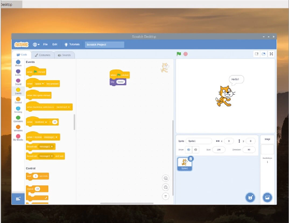Open the Choose a Backdrop button

click(x=267, y=197)
